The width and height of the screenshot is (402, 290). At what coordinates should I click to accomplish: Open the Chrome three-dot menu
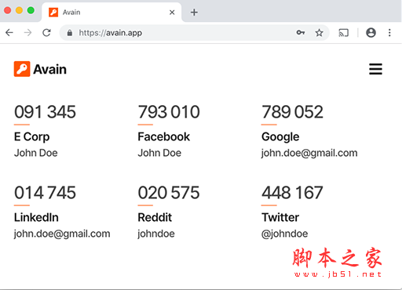tap(389, 33)
